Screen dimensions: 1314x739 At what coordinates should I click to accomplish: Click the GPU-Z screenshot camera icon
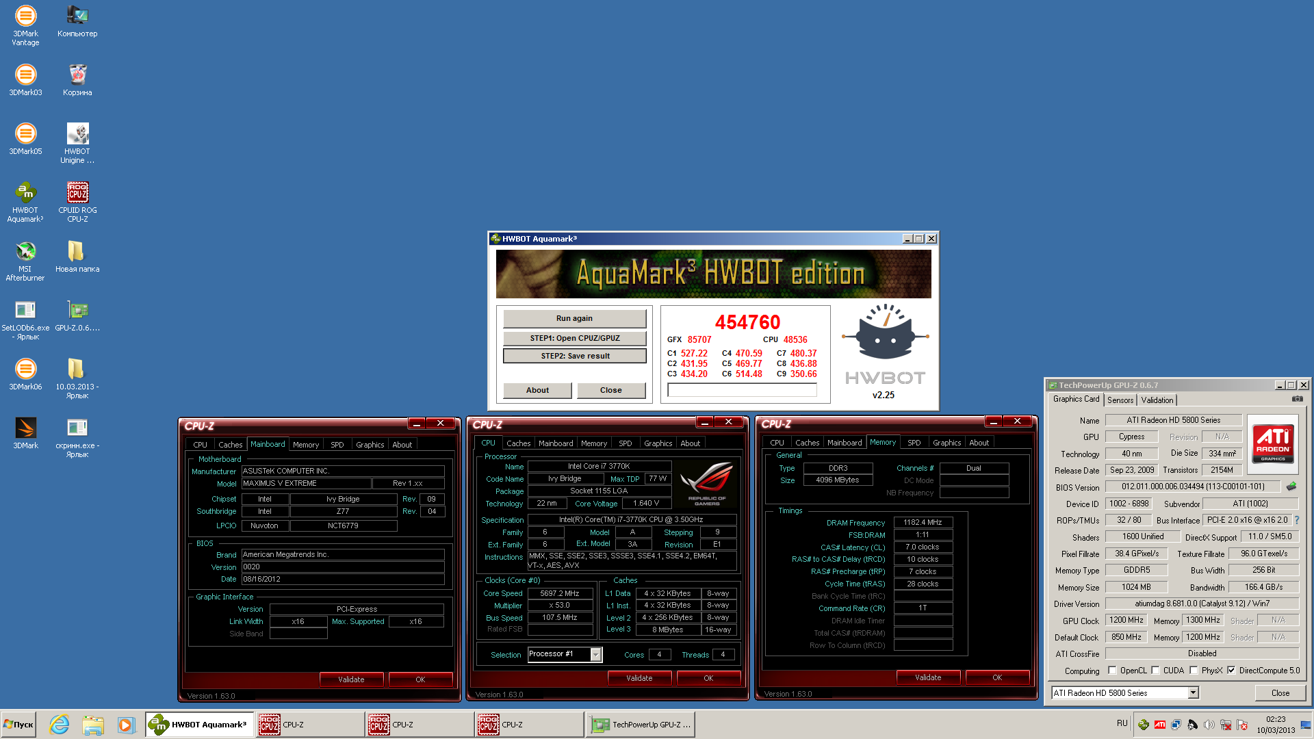1297,399
